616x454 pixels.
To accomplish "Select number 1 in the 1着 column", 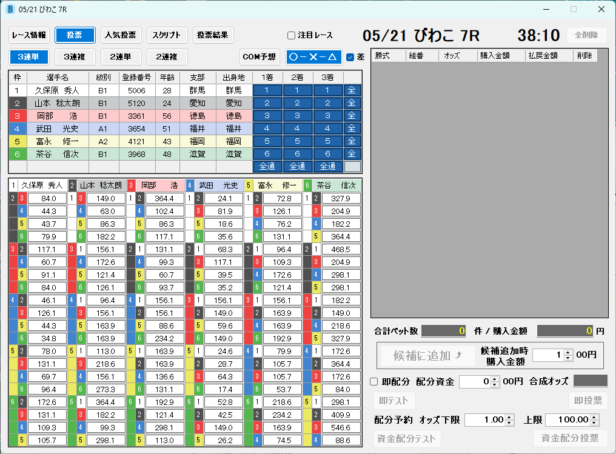I will tap(267, 90).
